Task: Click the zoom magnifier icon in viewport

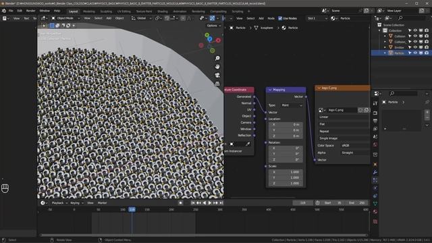Action: click(217, 58)
